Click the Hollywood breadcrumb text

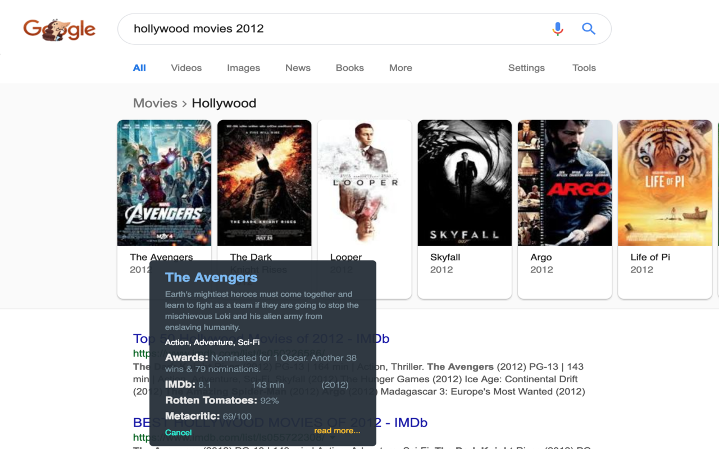(224, 103)
